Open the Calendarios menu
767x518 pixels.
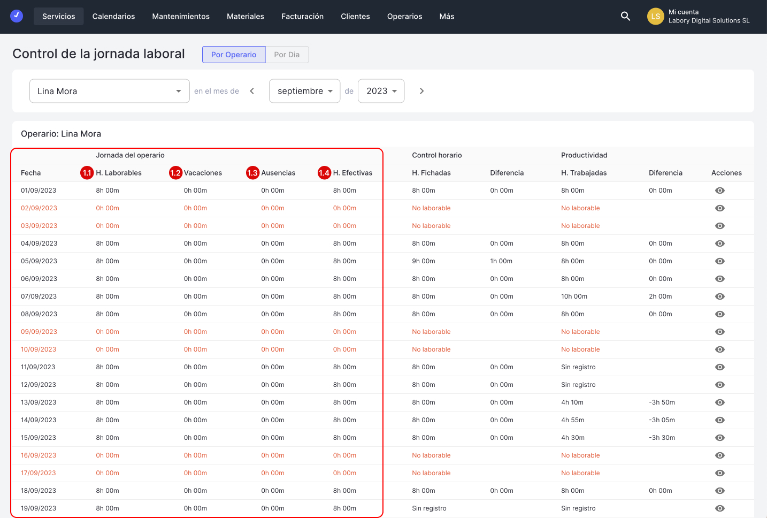coord(113,17)
